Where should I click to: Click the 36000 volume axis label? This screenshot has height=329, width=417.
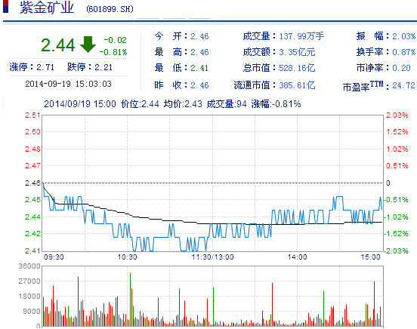29,266
